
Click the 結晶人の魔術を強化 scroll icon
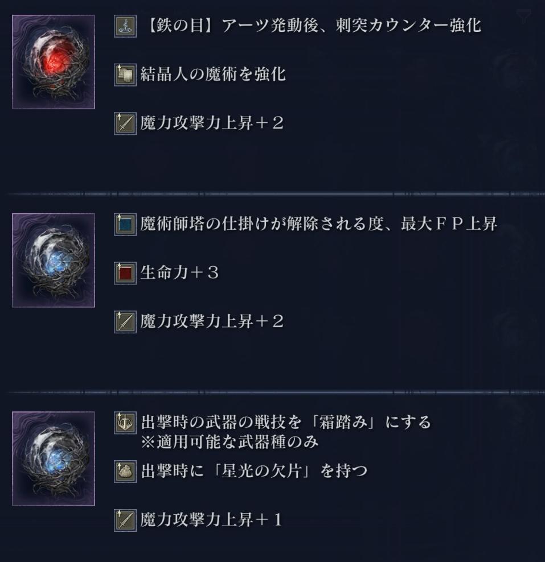[x=125, y=75]
